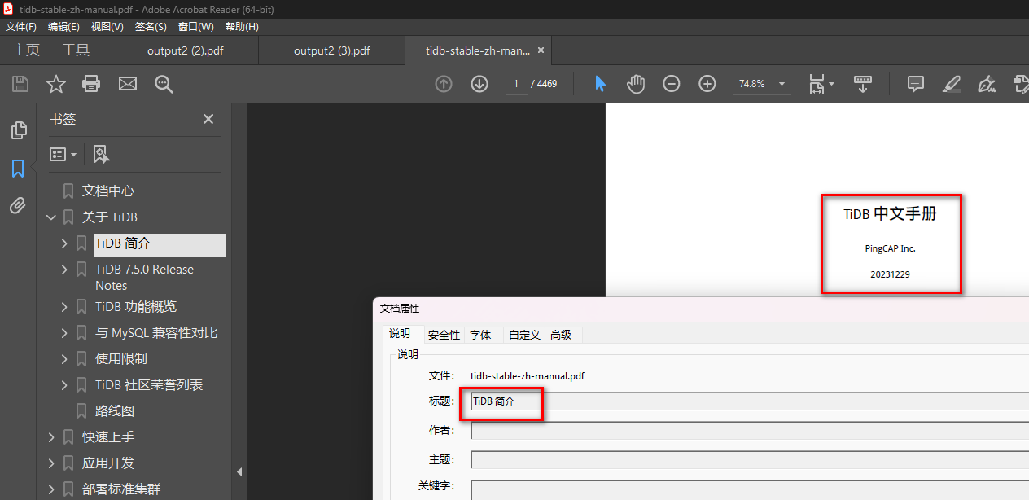Click the 关键字 keywords field
This screenshot has width=1029, height=500.
750,489
